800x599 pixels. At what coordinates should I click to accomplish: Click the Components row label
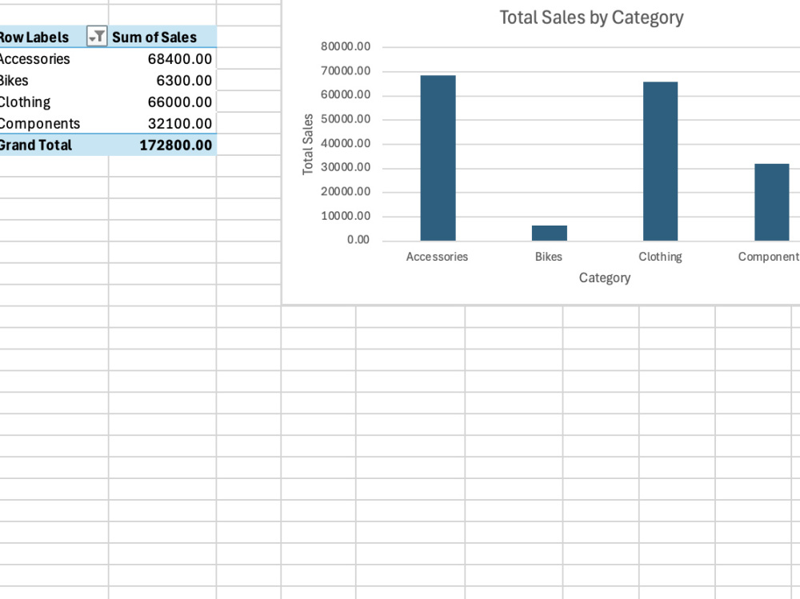[x=40, y=123]
